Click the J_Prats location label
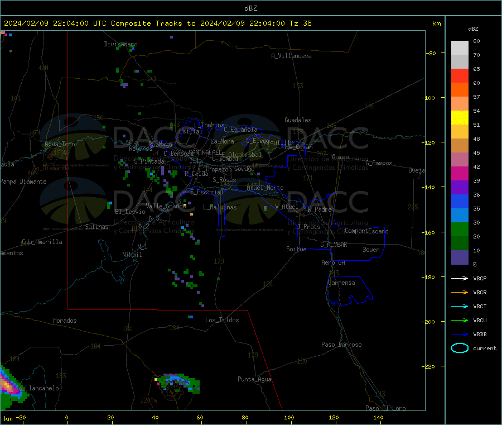 click(x=309, y=227)
